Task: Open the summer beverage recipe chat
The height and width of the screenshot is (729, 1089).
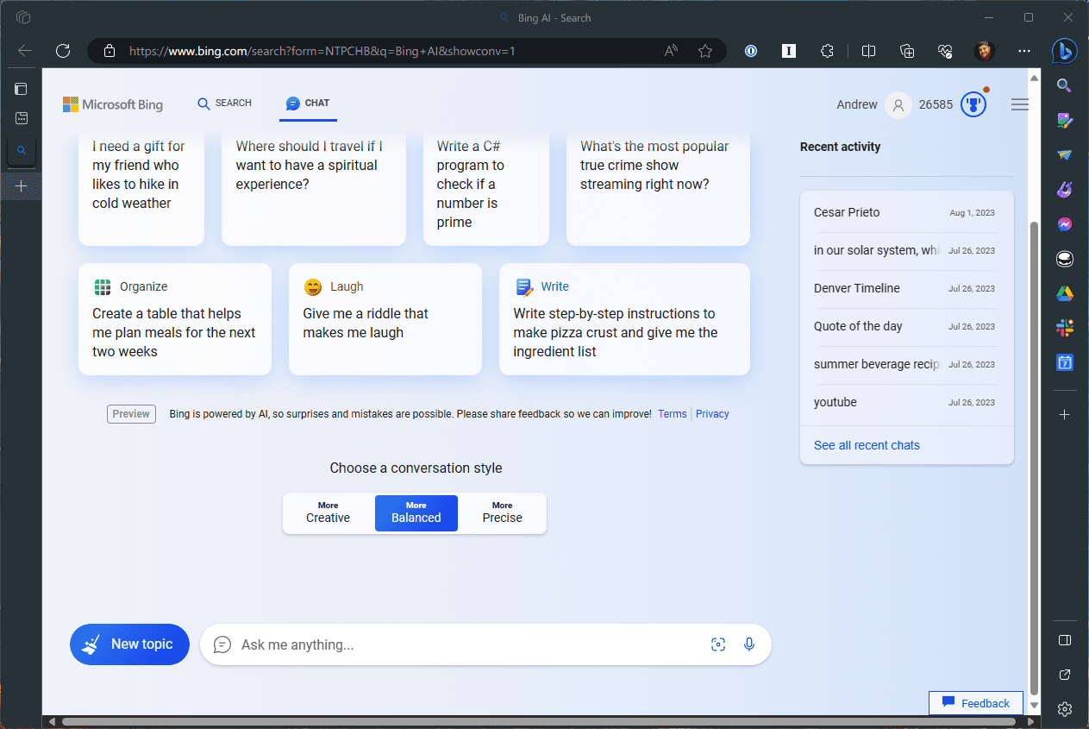Action: 905,364
